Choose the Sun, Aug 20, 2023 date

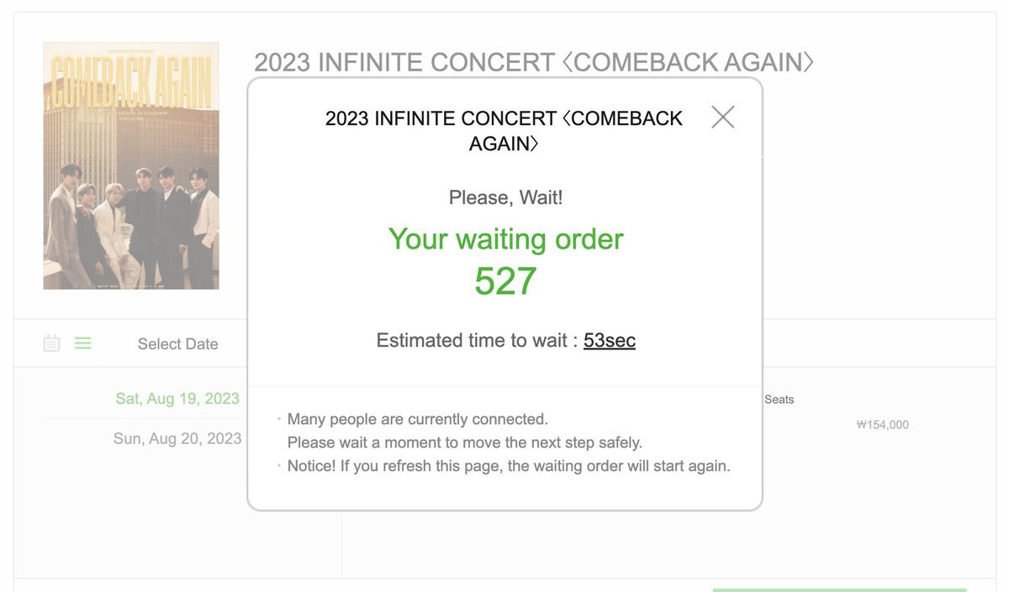pos(177,438)
